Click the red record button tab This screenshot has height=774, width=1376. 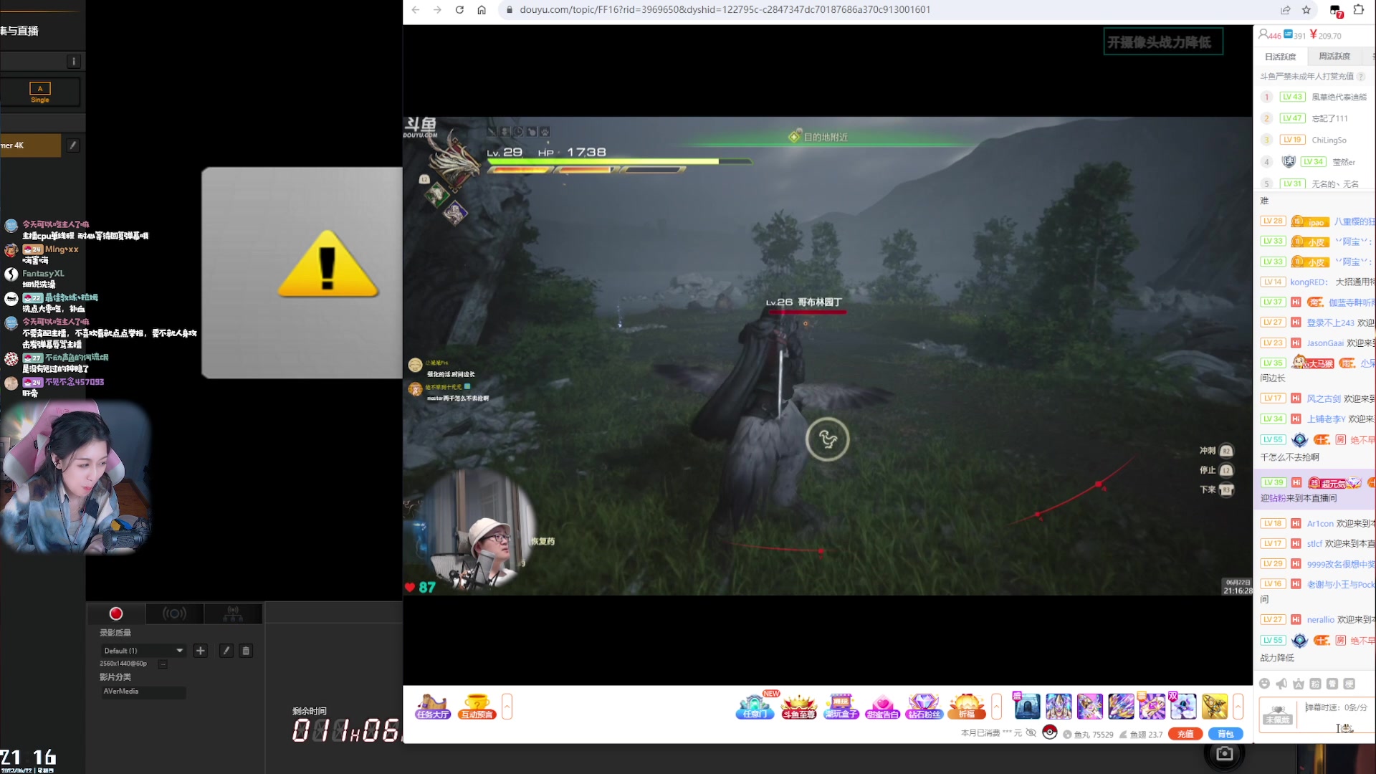click(116, 613)
